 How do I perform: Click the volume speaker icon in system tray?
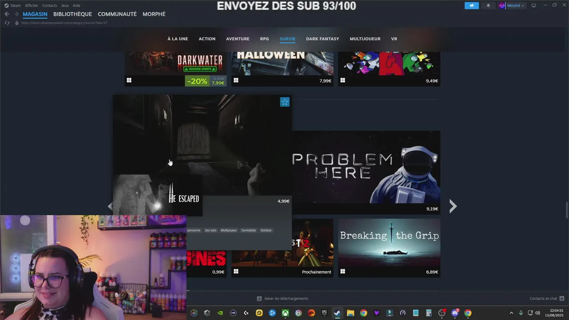tap(537, 313)
